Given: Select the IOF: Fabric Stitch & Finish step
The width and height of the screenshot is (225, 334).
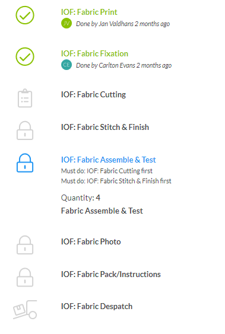Looking at the screenshot, I should [x=105, y=127].
